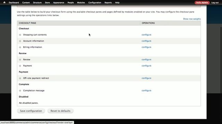Select the Off-site payment redirect row text
This screenshot has width=222, height=124.
coord(36,78)
